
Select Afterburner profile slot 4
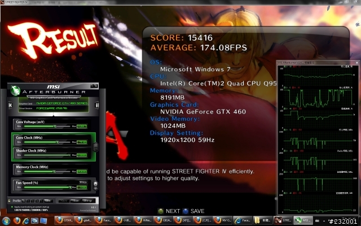coord(37,201)
